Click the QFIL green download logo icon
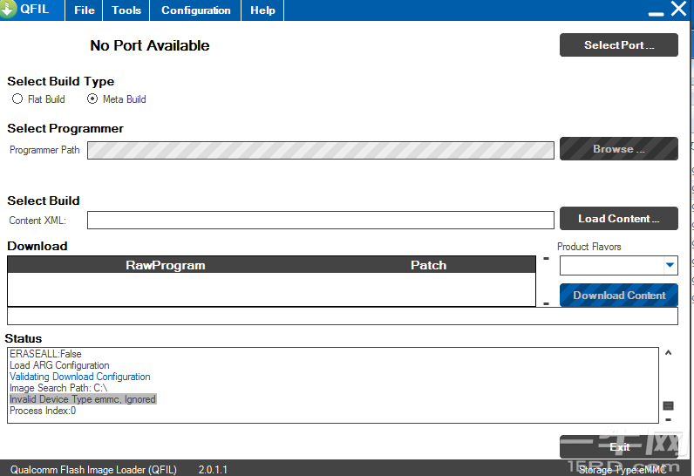694x476 pixels. pyautogui.click(x=9, y=10)
